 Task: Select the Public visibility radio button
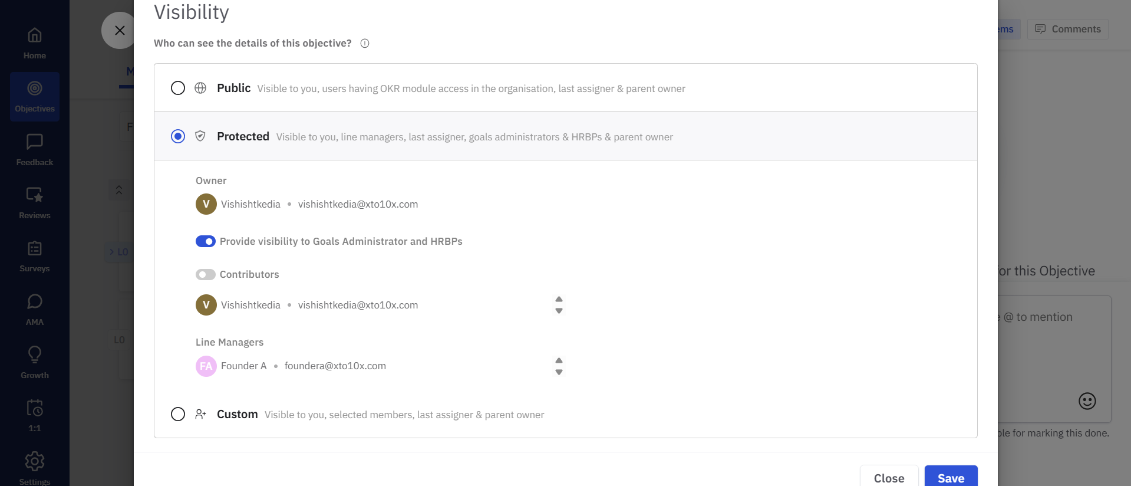(x=178, y=88)
